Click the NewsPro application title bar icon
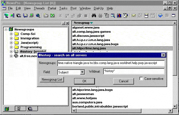 click(x=3, y=3)
